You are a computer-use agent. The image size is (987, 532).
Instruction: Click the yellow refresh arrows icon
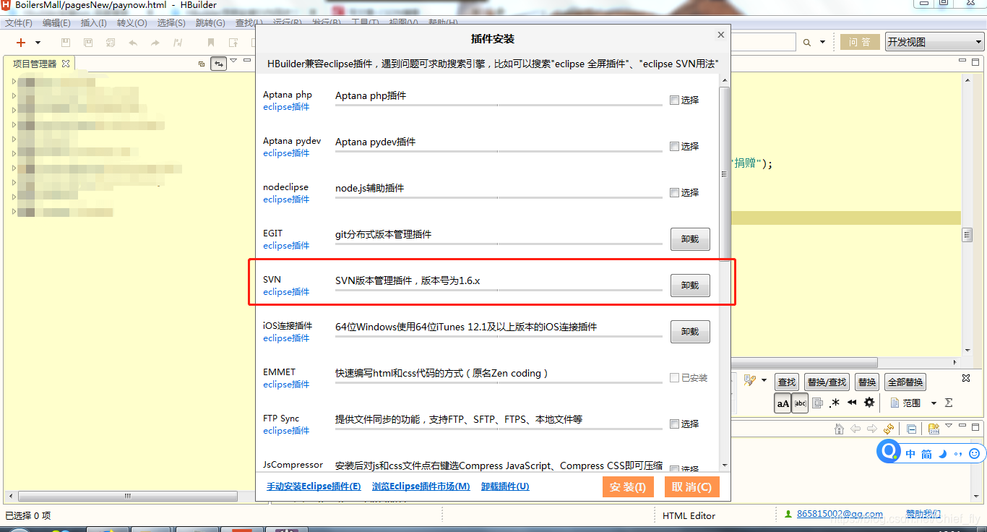889,429
